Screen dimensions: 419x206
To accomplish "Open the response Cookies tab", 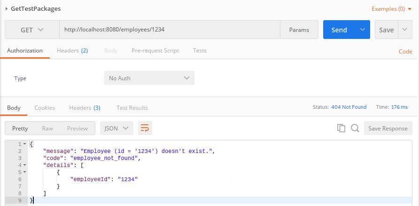I will [45, 108].
